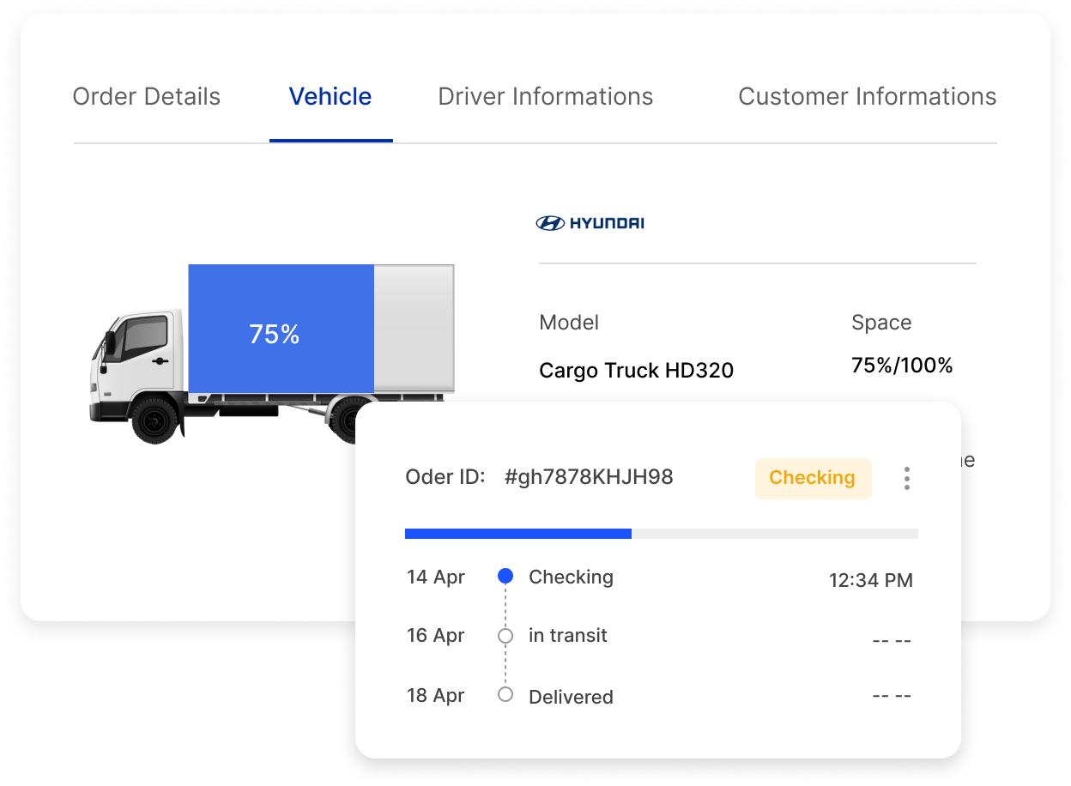Switch to the Driver Informations tab
Image resolution: width=1071 pixels, height=786 pixels.
point(545,96)
